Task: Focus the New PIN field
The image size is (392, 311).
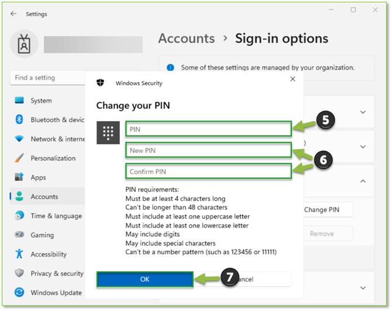Action: point(208,150)
